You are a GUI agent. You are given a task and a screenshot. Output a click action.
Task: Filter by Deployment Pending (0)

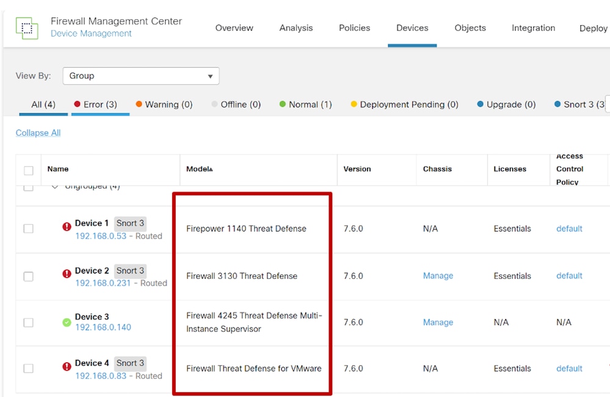point(404,104)
